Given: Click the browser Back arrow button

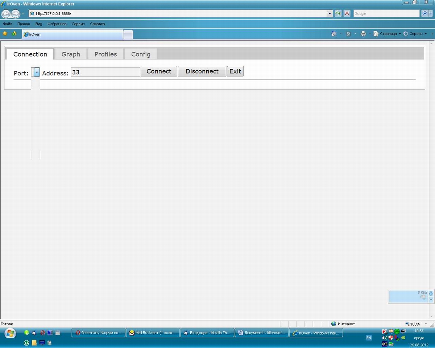Looking at the screenshot, I should pyautogui.click(x=6, y=14).
